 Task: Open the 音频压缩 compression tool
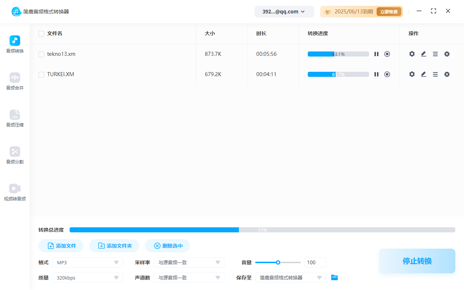(x=15, y=119)
